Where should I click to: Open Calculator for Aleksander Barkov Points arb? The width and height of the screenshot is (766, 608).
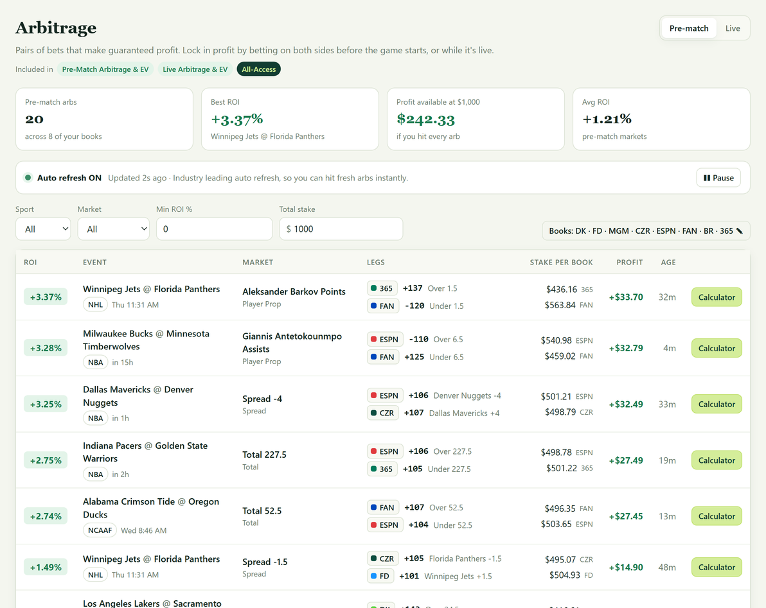(x=717, y=297)
